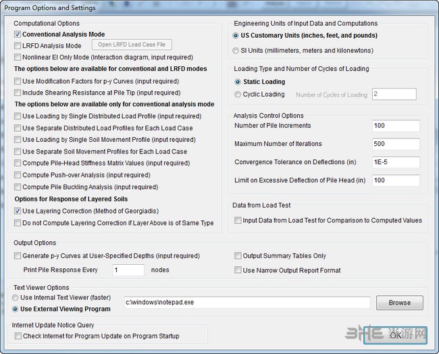The height and width of the screenshot is (354, 439).
Task: Enable Include Shearing Resistance at Pile Tip
Action: pyautogui.click(x=18, y=93)
